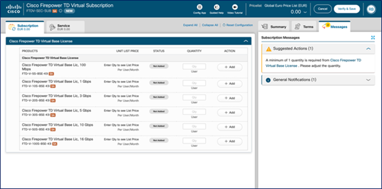Image resolution: width=382 pixels, height=189 pixels.
Task: Click 'Cisco Firepower TD Virtual Base Lic, 5 Gbps' text
Action: 57,110
